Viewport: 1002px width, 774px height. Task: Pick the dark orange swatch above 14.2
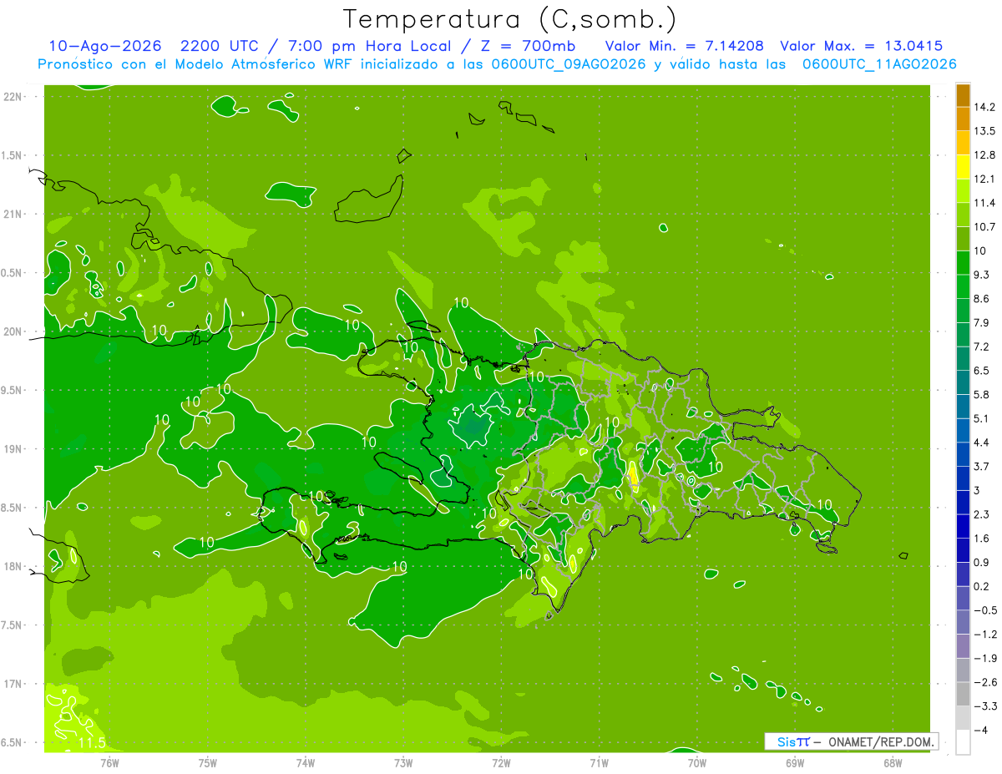[963, 95]
